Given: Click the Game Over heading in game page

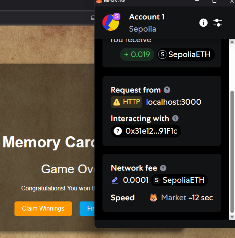Looking at the screenshot, I should pyautogui.click(x=68, y=169).
